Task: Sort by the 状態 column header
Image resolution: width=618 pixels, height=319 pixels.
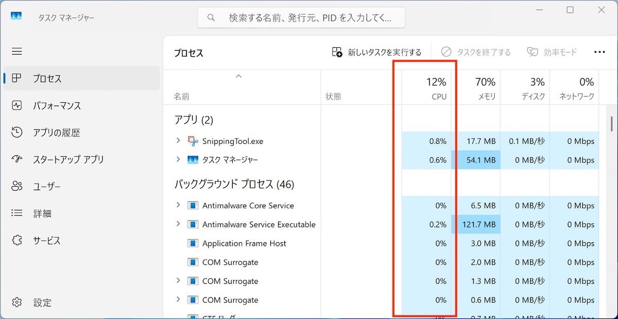Action: pos(361,87)
